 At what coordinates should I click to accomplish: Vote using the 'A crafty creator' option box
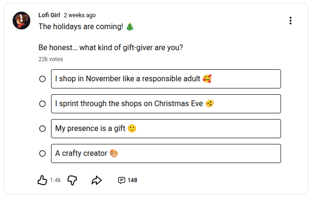pos(166,153)
